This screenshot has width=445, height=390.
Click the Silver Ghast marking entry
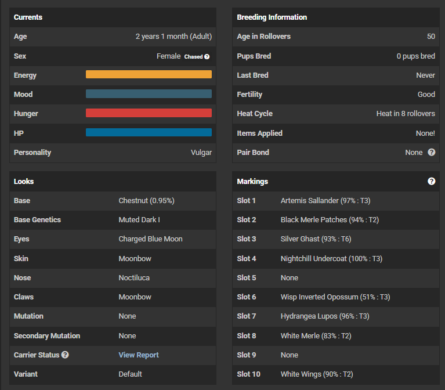tap(316, 239)
